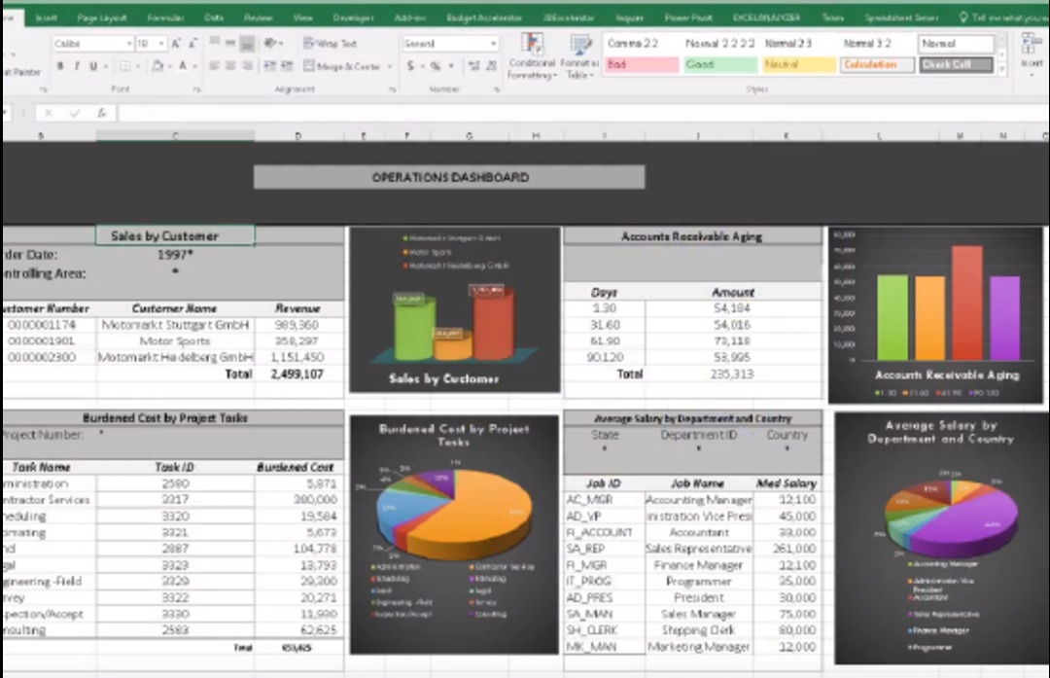Align text left in the Alignment group
Screen dimensions: 1050x678
pos(214,65)
